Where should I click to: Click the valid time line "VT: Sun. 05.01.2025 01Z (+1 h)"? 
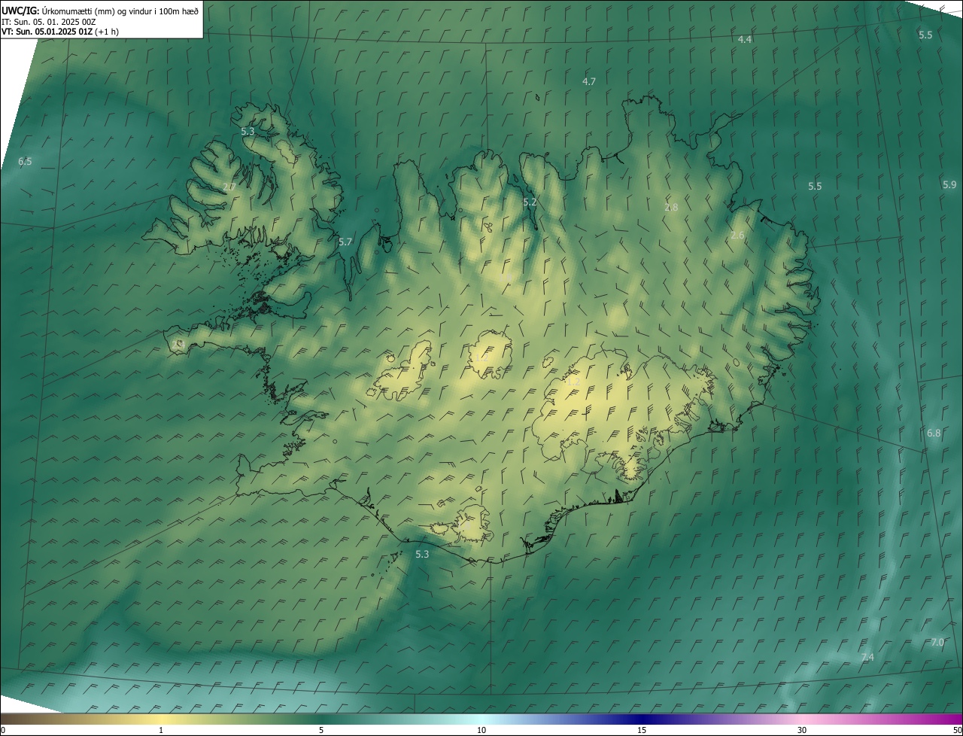pos(60,32)
